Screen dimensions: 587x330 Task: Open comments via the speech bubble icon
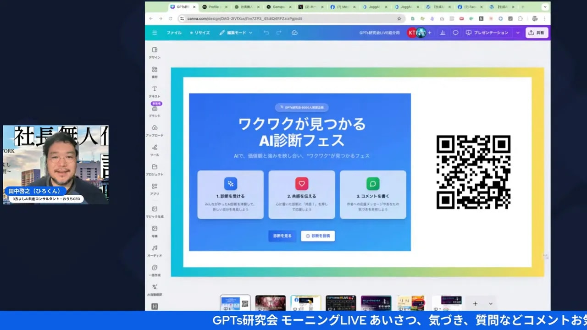pos(455,33)
